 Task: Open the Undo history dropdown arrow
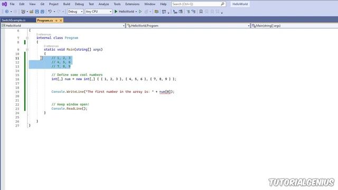pyautogui.click(x=54, y=12)
